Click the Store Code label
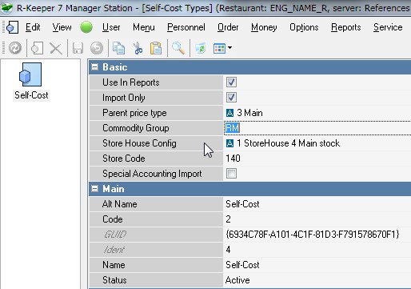 tap(124, 159)
